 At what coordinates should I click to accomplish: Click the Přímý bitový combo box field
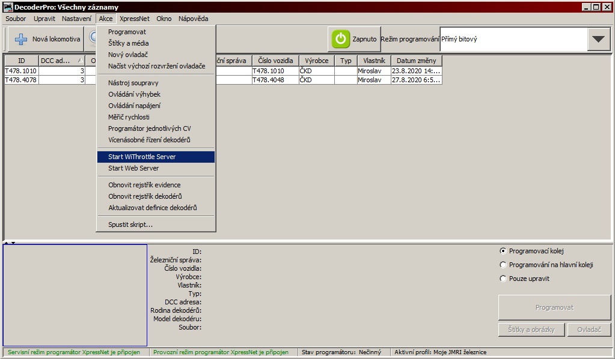click(513, 39)
